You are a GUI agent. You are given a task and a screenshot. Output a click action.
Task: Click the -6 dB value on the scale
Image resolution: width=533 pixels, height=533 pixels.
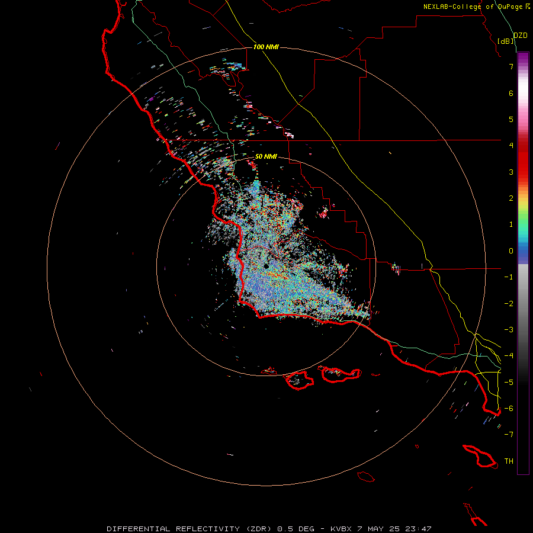tap(509, 409)
